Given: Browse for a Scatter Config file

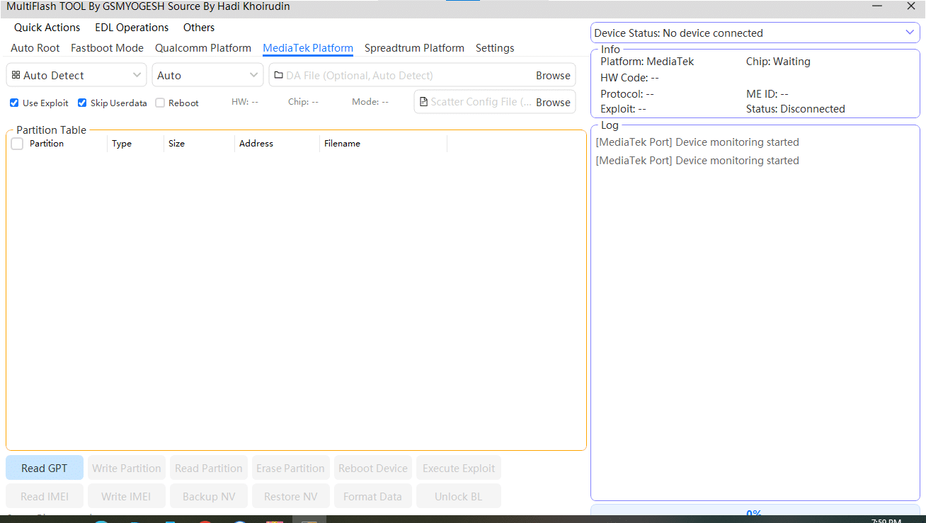Looking at the screenshot, I should (x=553, y=103).
